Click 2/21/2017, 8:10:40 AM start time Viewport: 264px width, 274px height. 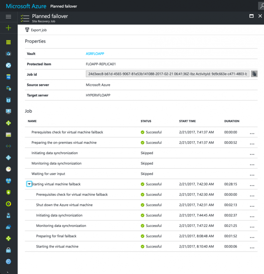click(x=197, y=247)
